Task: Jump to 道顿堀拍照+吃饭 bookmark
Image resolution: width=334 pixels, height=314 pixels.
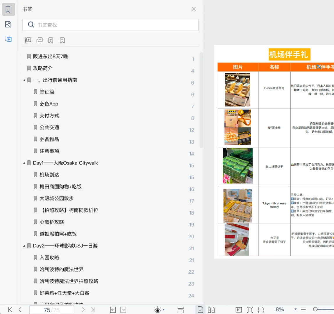Action: point(58,234)
